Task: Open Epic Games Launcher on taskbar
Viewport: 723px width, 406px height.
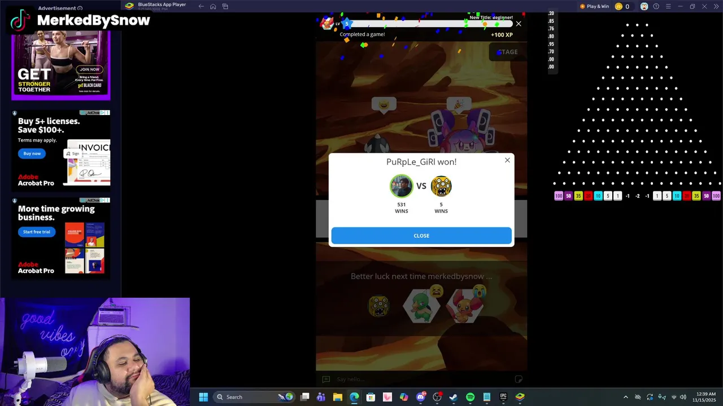Action: [x=503, y=397]
